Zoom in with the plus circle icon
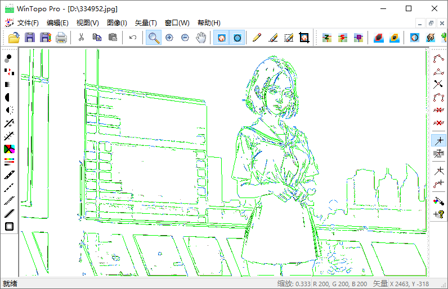 coord(169,38)
